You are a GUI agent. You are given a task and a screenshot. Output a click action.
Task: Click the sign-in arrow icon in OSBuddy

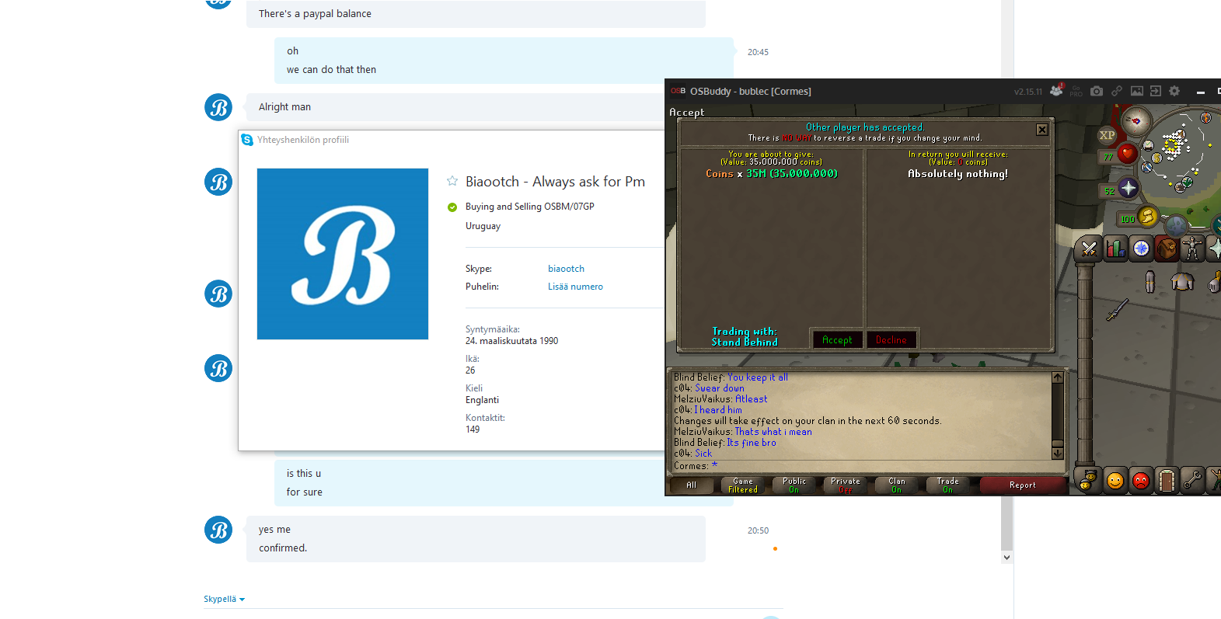pos(1156,91)
